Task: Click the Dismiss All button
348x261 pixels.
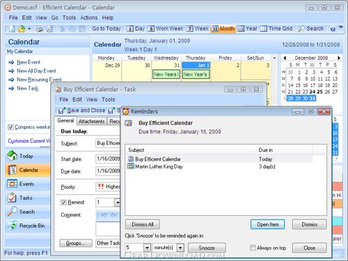Action: [x=143, y=224]
